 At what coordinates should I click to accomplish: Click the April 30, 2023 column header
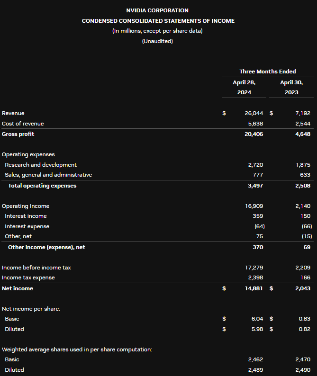coord(291,87)
